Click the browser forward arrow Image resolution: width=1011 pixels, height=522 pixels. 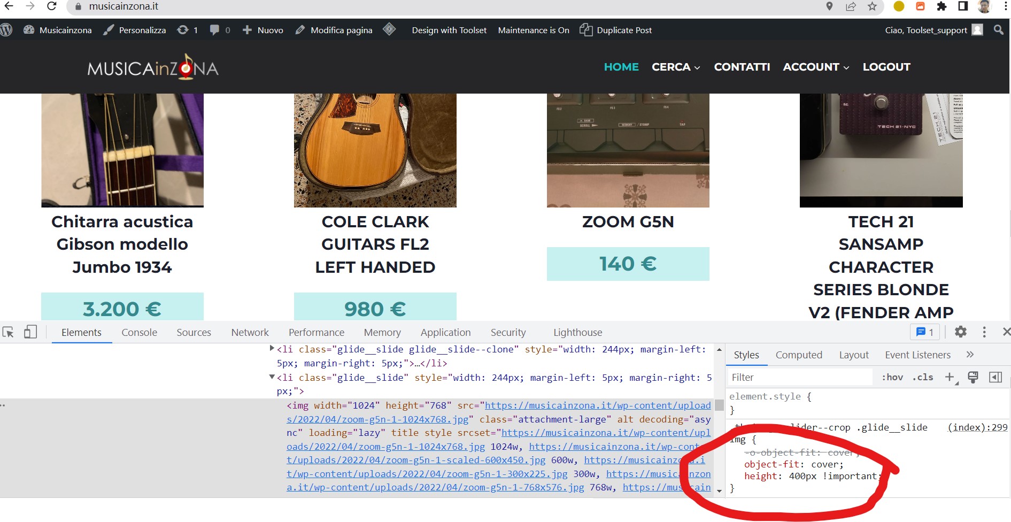click(x=30, y=6)
